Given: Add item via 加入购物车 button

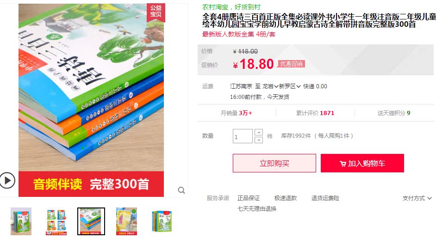Looking at the screenshot, I should [x=362, y=163].
